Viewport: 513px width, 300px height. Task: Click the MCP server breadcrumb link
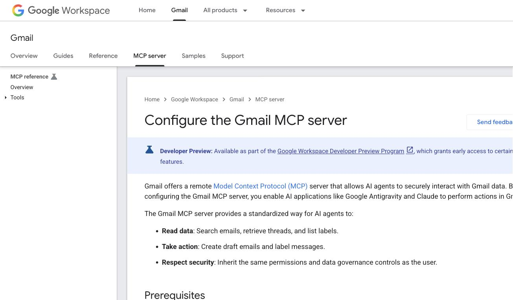(x=270, y=99)
